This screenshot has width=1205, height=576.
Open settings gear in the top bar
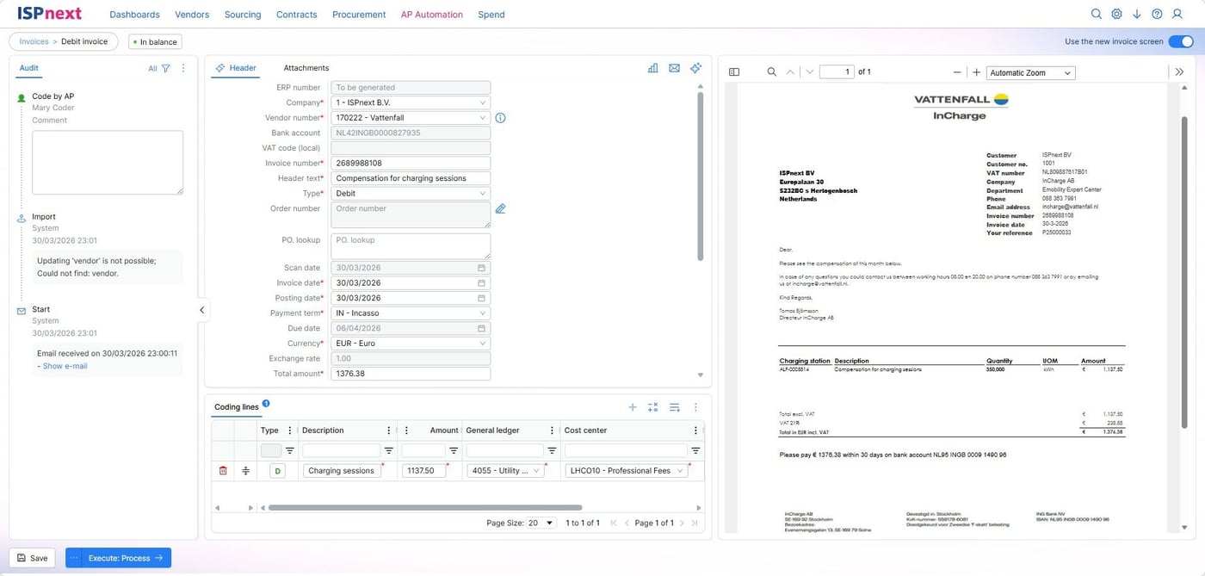click(x=1116, y=14)
